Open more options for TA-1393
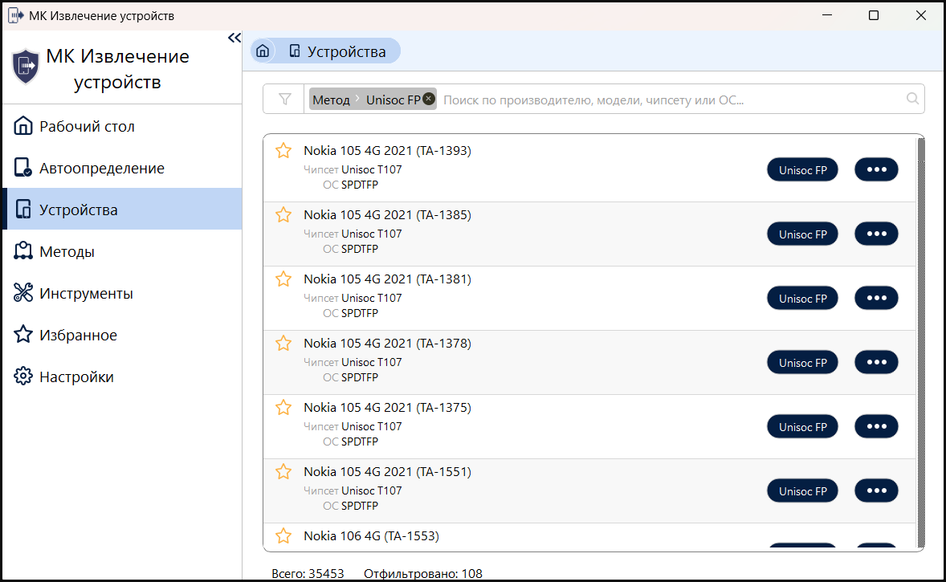Viewport: 946px width, 582px height. click(x=876, y=169)
